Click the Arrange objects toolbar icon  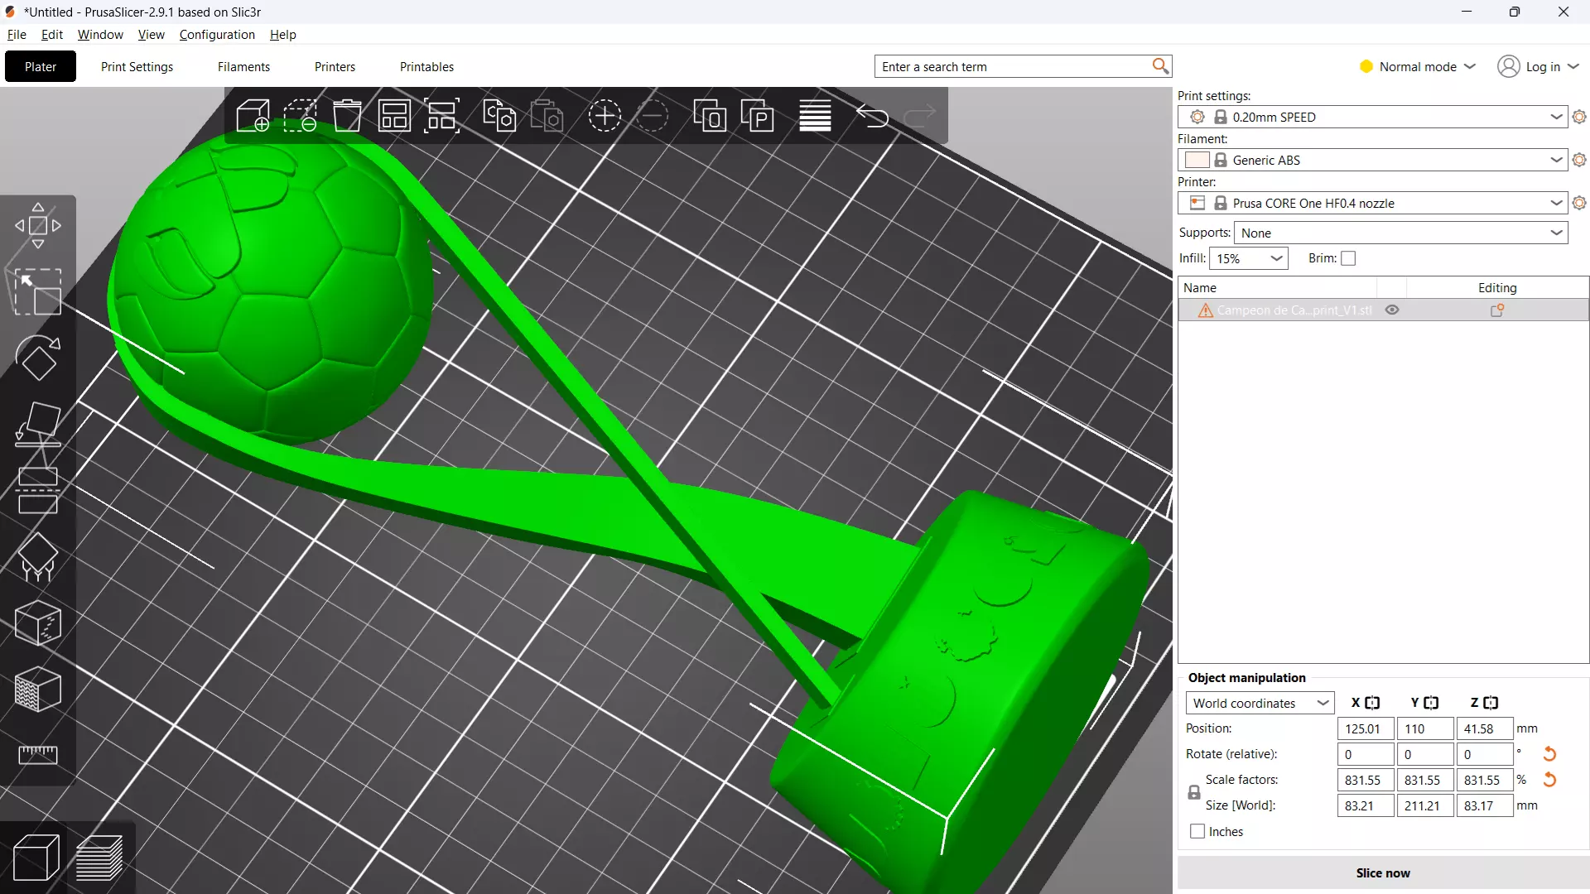pyautogui.click(x=394, y=116)
